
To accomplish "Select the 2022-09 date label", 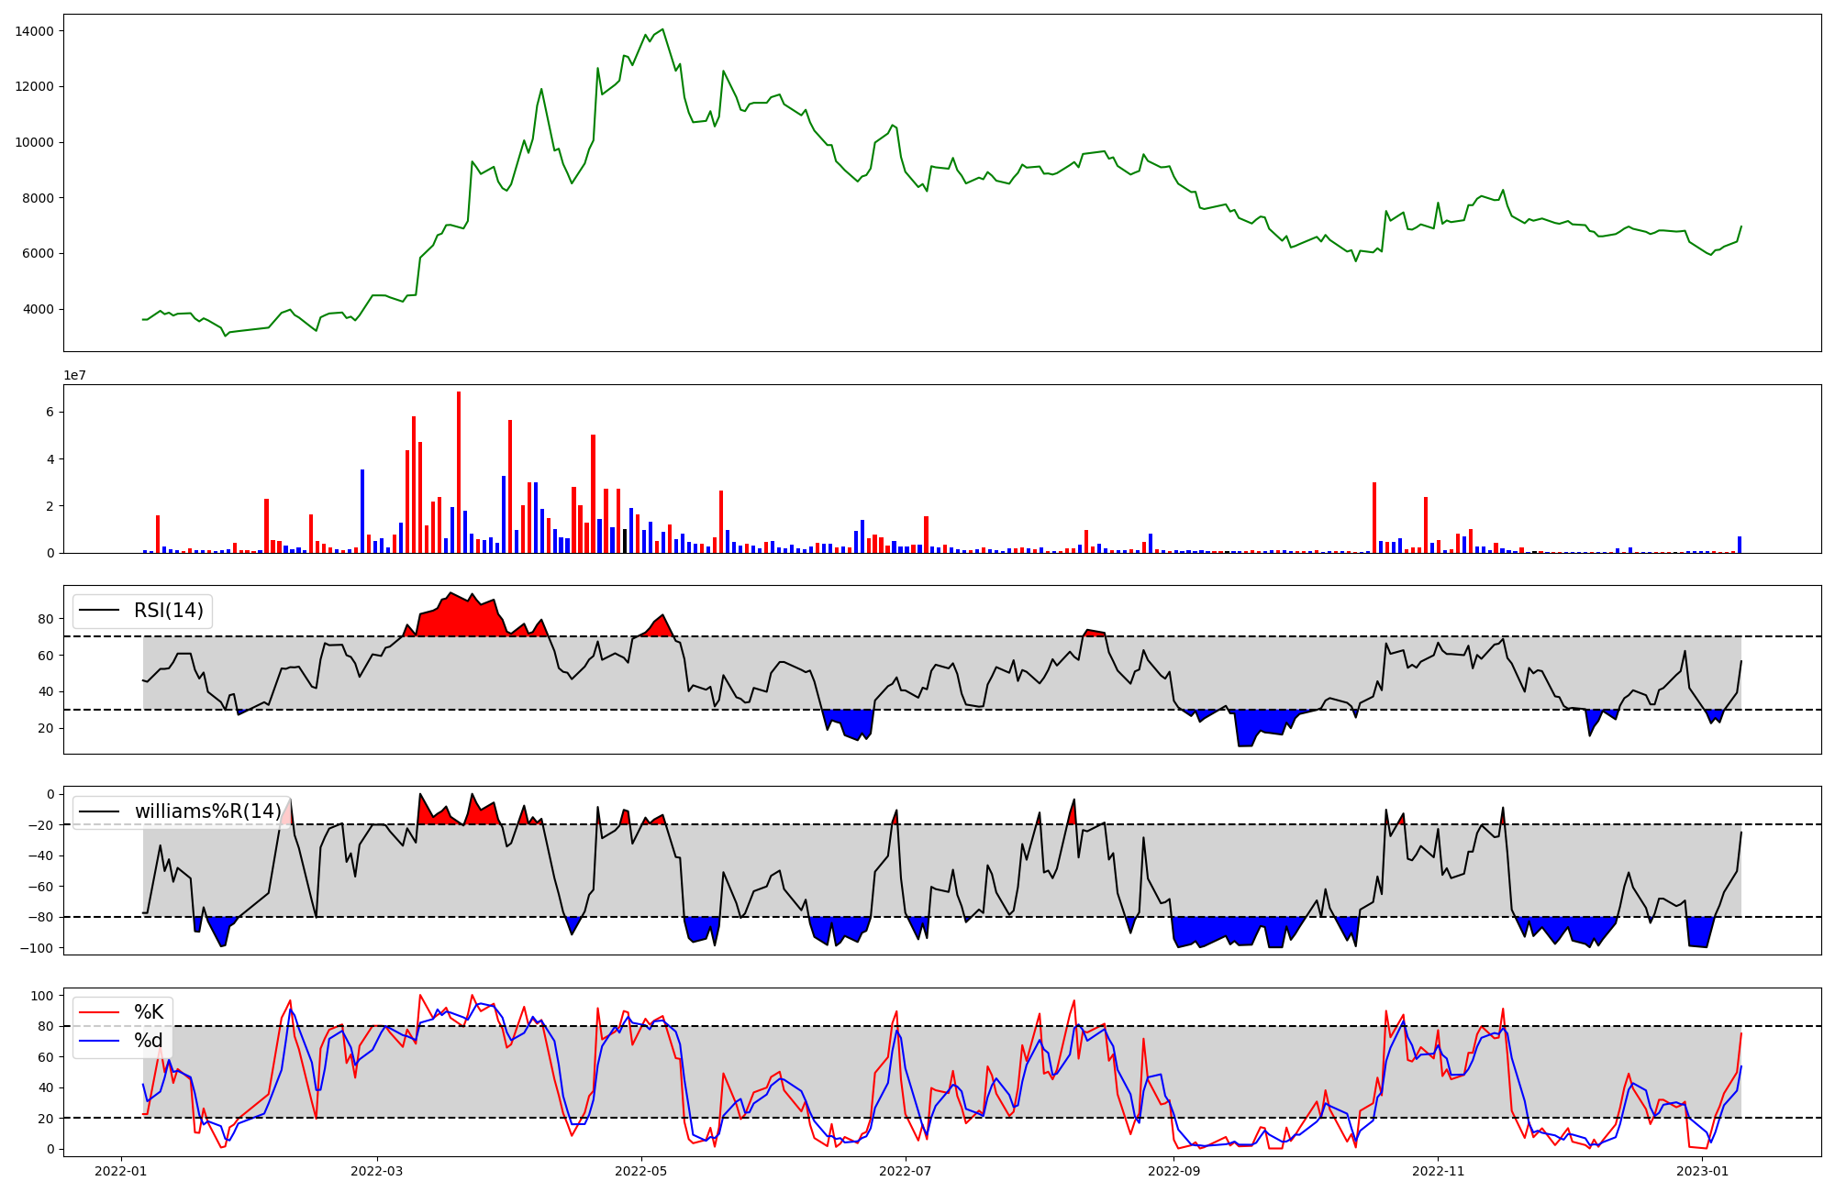I will (1173, 1171).
